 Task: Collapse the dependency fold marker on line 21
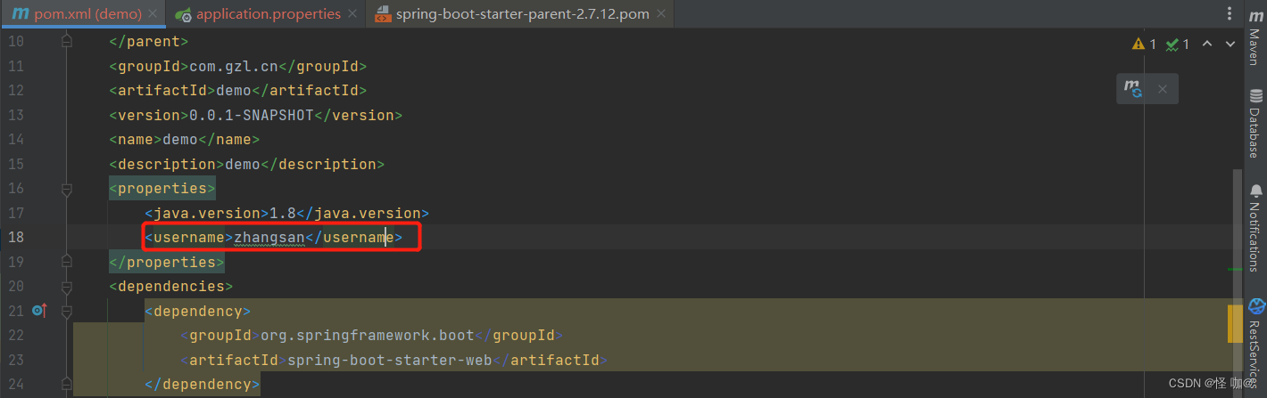point(66,311)
